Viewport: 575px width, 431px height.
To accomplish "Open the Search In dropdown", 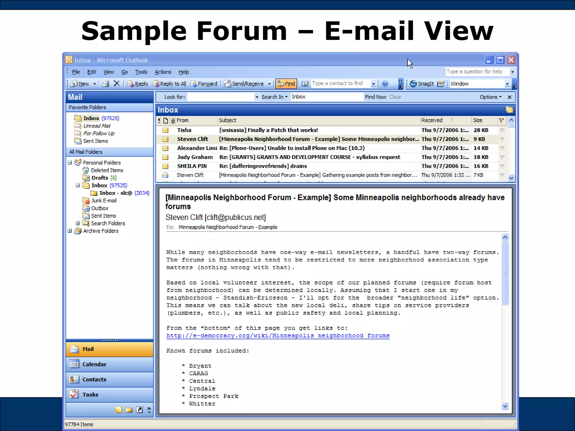I will (275, 97).
